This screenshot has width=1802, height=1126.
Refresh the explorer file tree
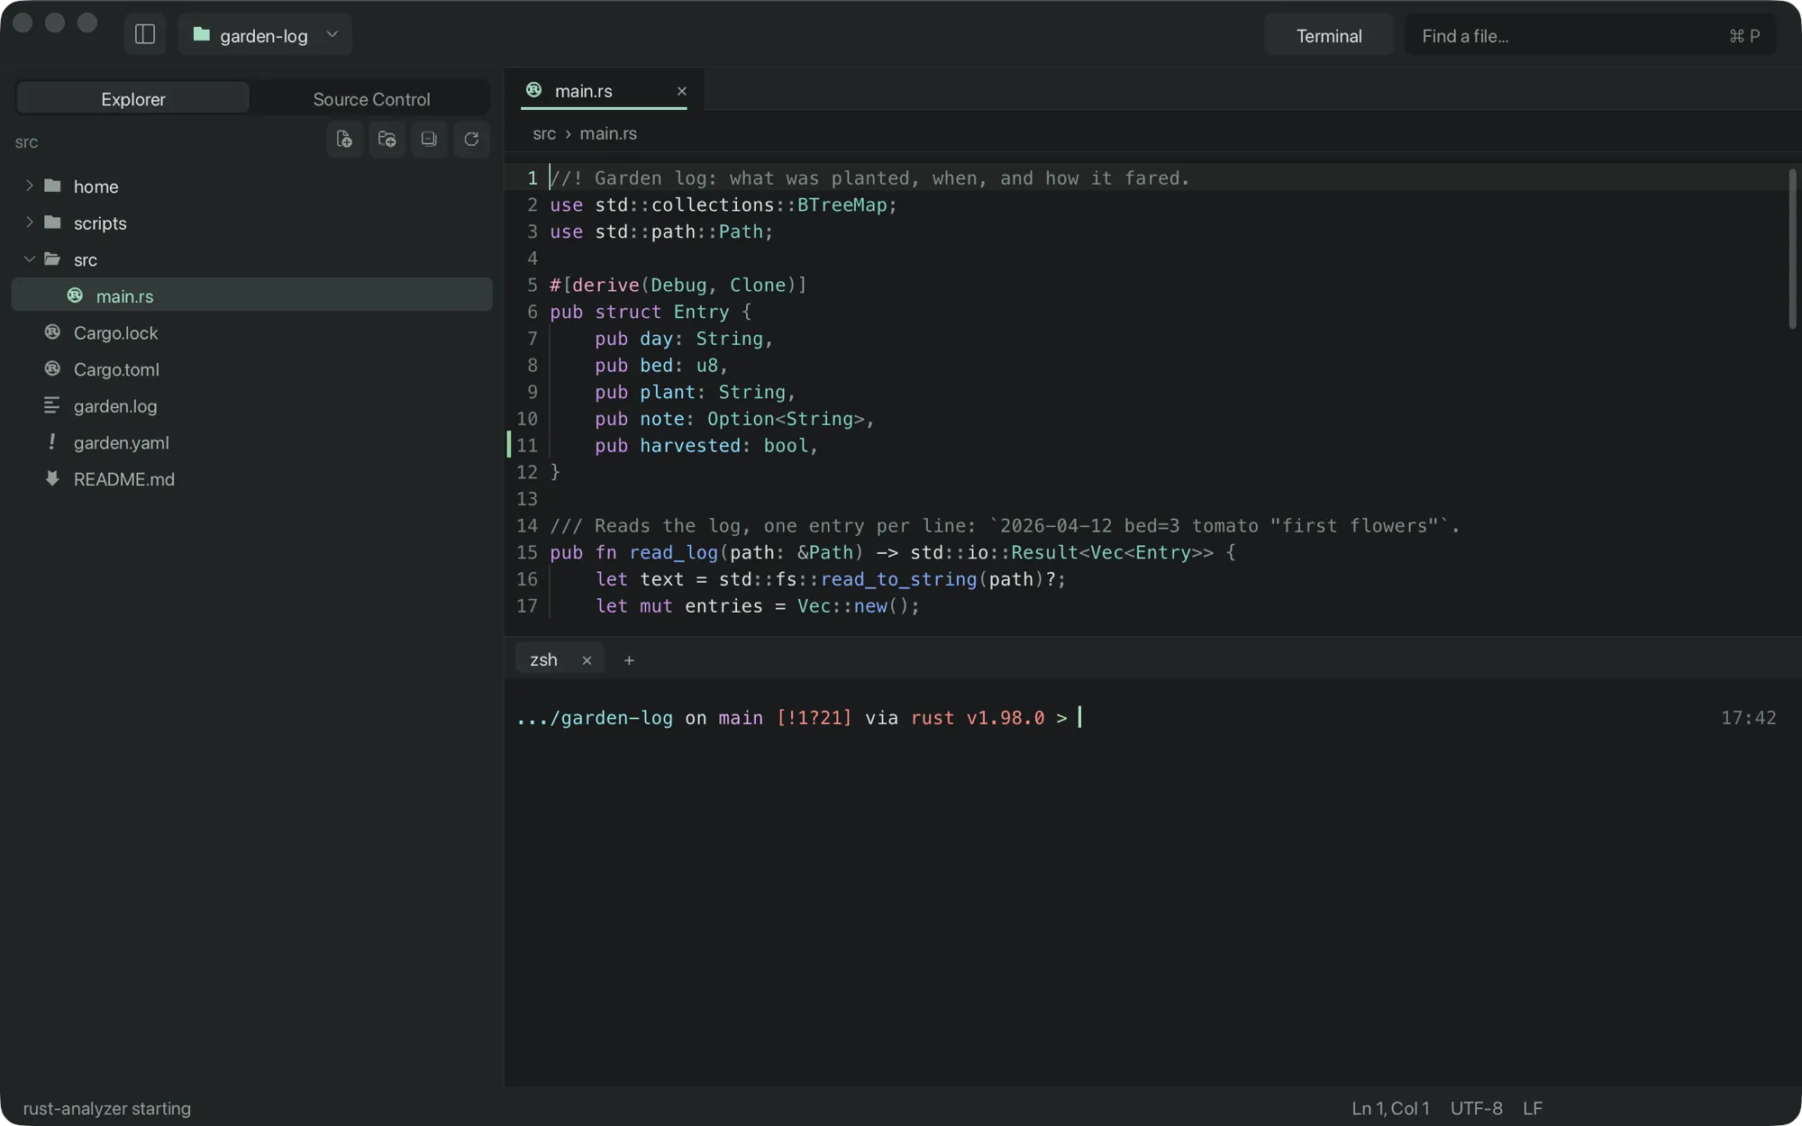(471, 139)
